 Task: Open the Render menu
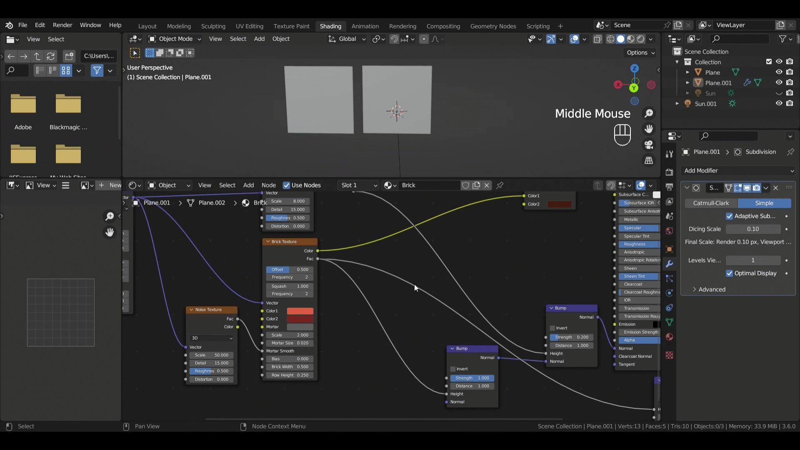click(62, 25)
